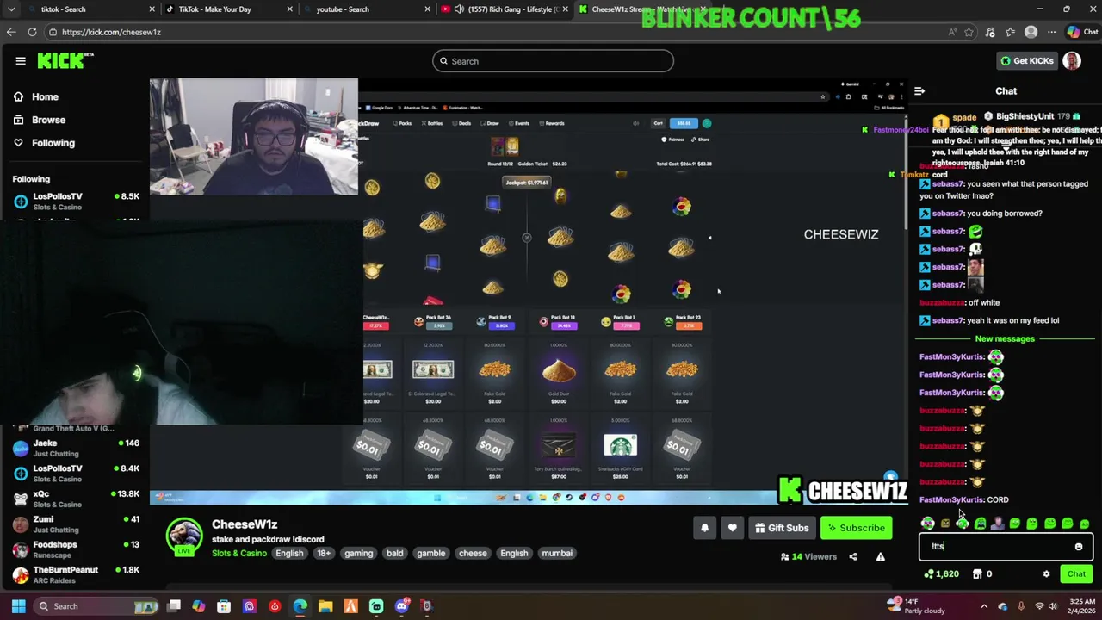Add this page to favorites star

coord(970,32)
